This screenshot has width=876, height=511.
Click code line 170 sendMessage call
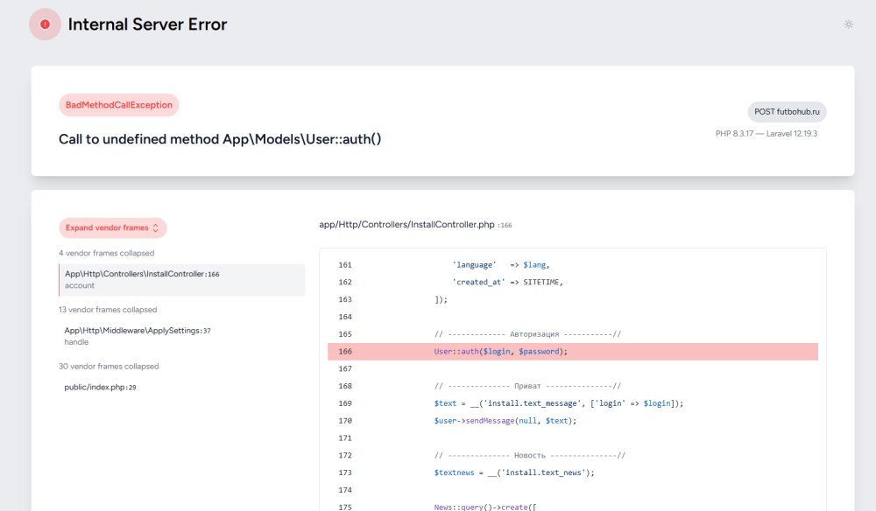[x=505, y=421]
